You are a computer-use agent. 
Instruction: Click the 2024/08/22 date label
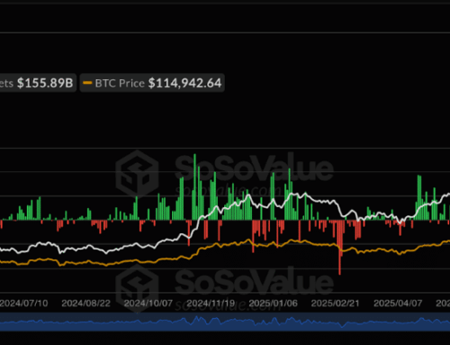(x=85, y=304)
